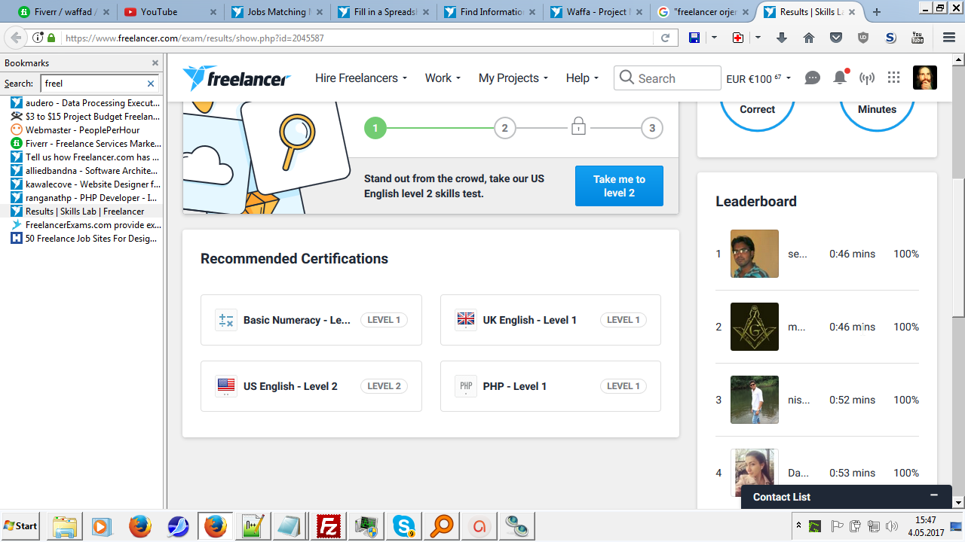Expand the Work menu

(x=443, y=78)
